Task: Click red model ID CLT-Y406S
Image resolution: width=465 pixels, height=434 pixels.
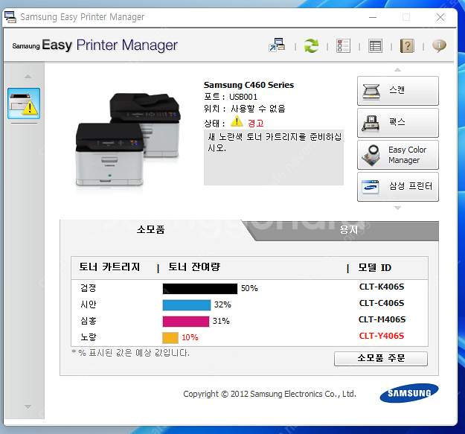Action: [x=382, y=336]
